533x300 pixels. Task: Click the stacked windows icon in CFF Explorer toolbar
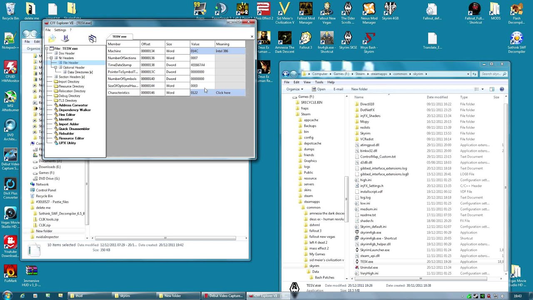coord(92,39)
